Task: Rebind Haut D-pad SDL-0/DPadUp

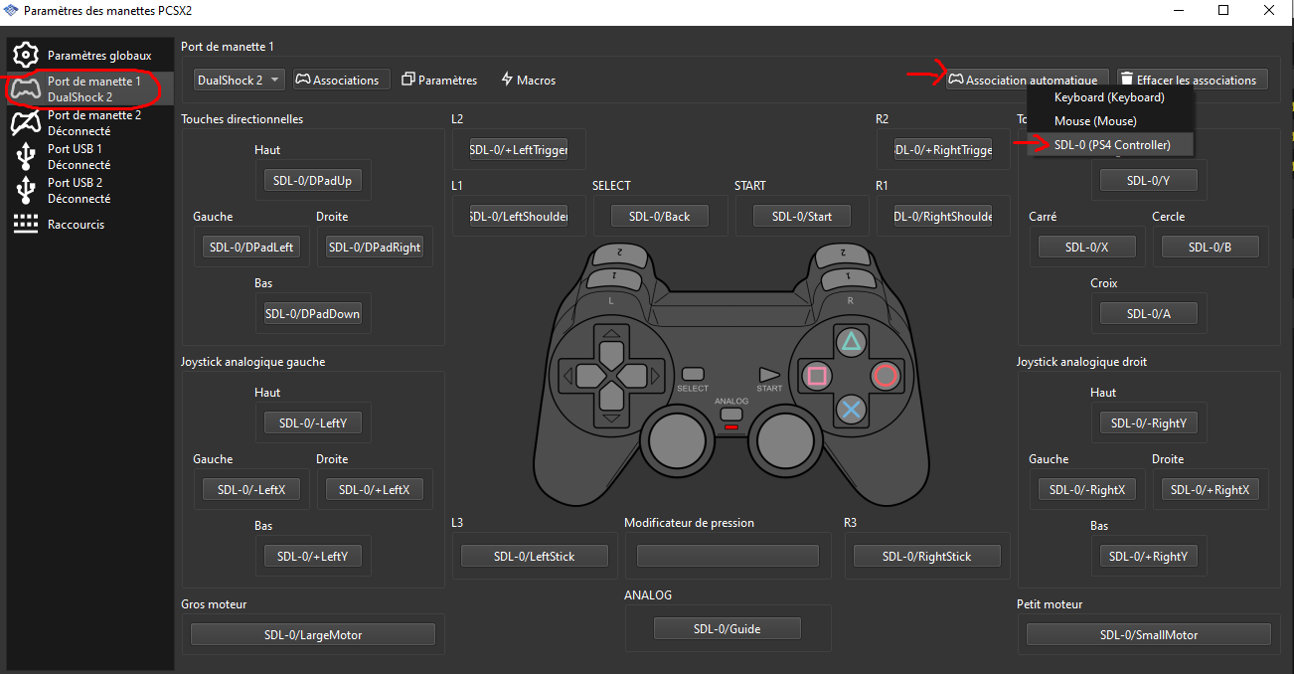Action: click(313, 180)
